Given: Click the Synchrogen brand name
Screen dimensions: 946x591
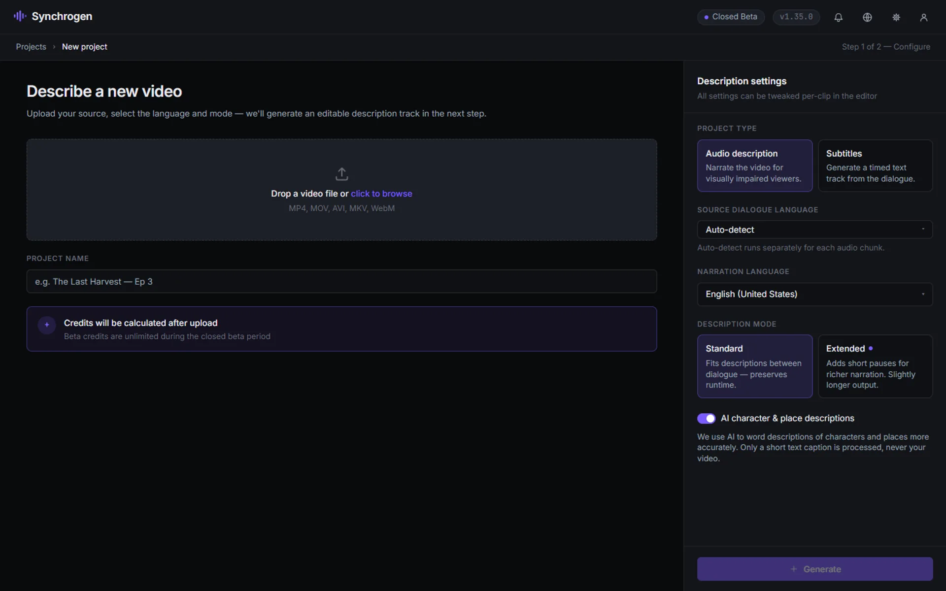Looking at the screenshot, I should (62, 16).
